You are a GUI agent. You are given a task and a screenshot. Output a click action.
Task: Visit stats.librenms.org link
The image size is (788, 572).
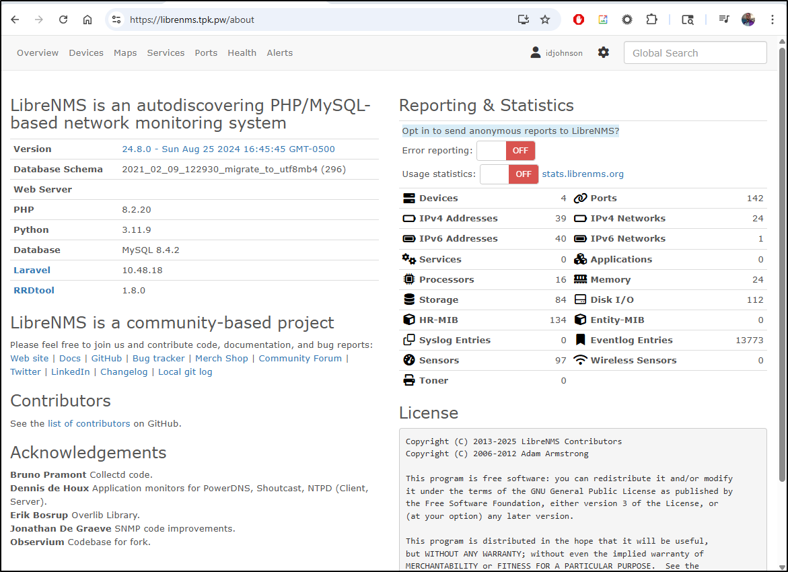point(583,174)
